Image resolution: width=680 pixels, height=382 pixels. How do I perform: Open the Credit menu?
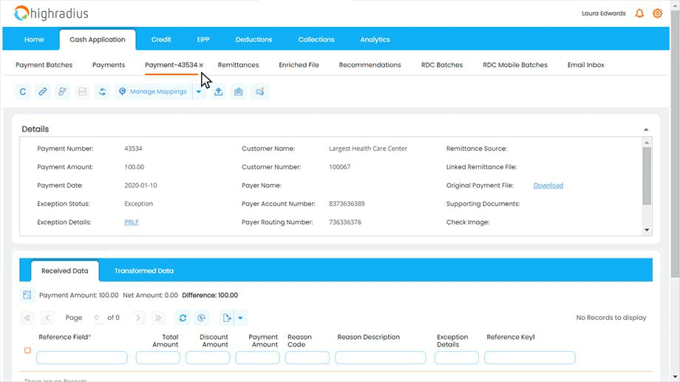point(161,39)
